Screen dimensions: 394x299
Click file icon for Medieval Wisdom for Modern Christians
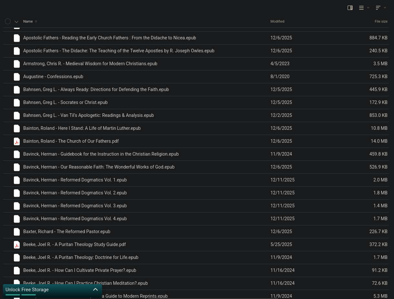[x=17, y=64]
